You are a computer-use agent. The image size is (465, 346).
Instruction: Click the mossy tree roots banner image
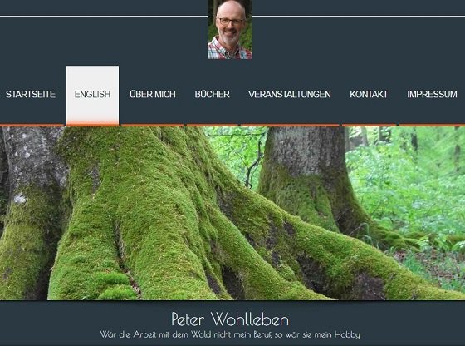tap(232, 213)
